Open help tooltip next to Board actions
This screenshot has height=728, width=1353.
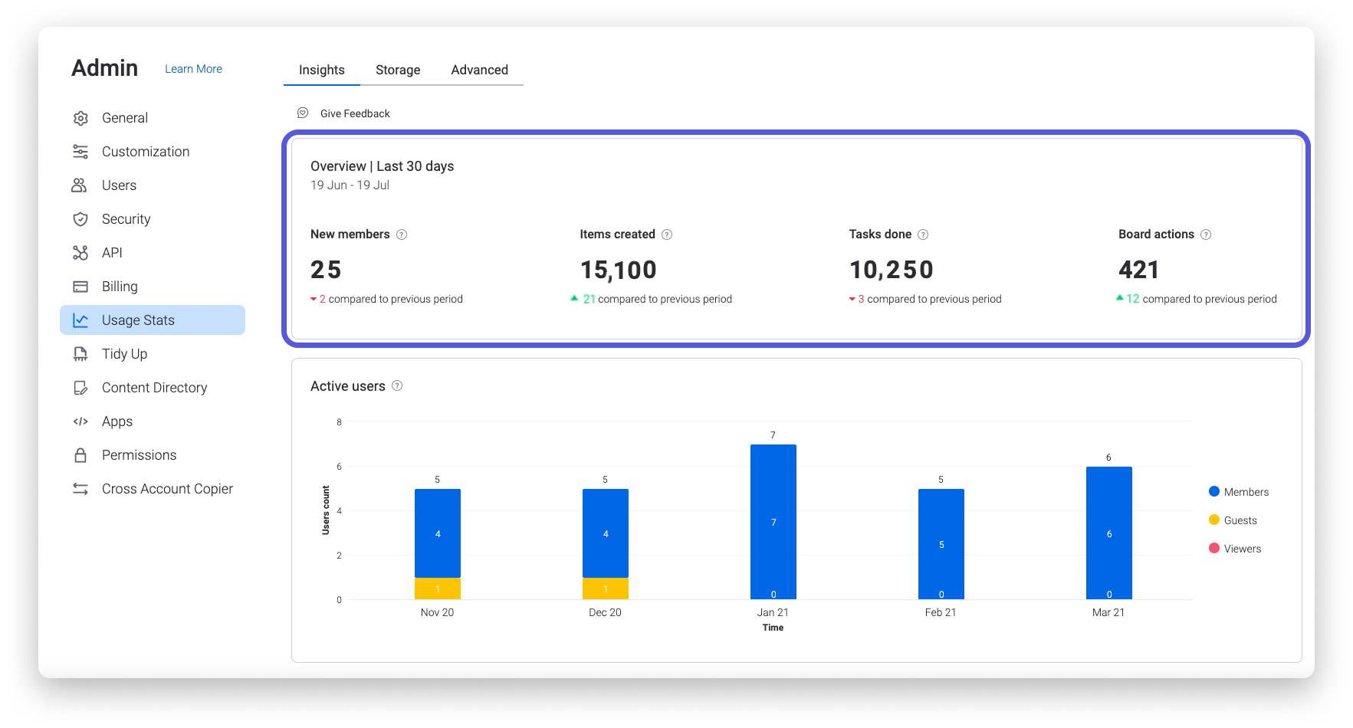pyautogui.click(x=1206, y=234)
